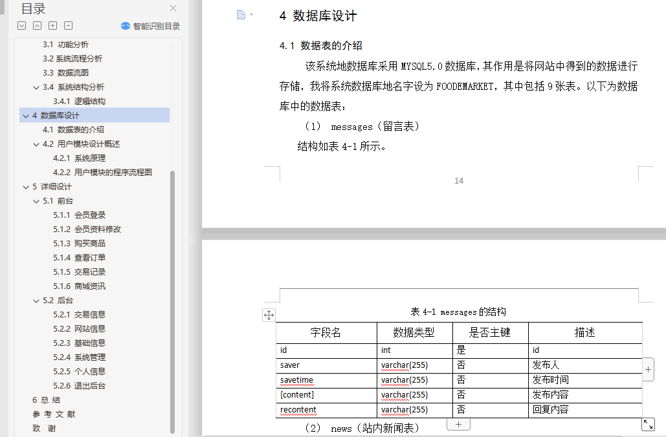Image resolution: width=666 pixels, height=437 pixels.
Task: Jump to 5.2.6 退出后台
Action: pos(79,386)
